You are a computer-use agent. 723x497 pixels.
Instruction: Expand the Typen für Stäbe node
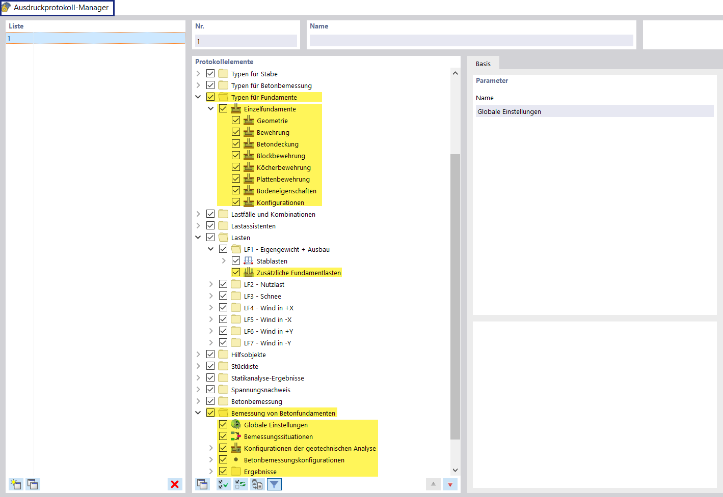pos(198,73)
